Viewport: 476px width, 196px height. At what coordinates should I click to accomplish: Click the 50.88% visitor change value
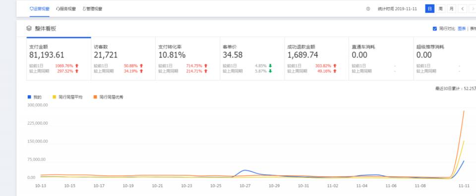(131, 66)
